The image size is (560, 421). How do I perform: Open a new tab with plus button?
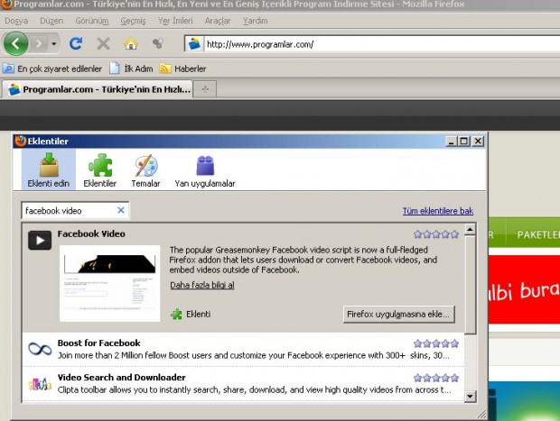point(205,89)
